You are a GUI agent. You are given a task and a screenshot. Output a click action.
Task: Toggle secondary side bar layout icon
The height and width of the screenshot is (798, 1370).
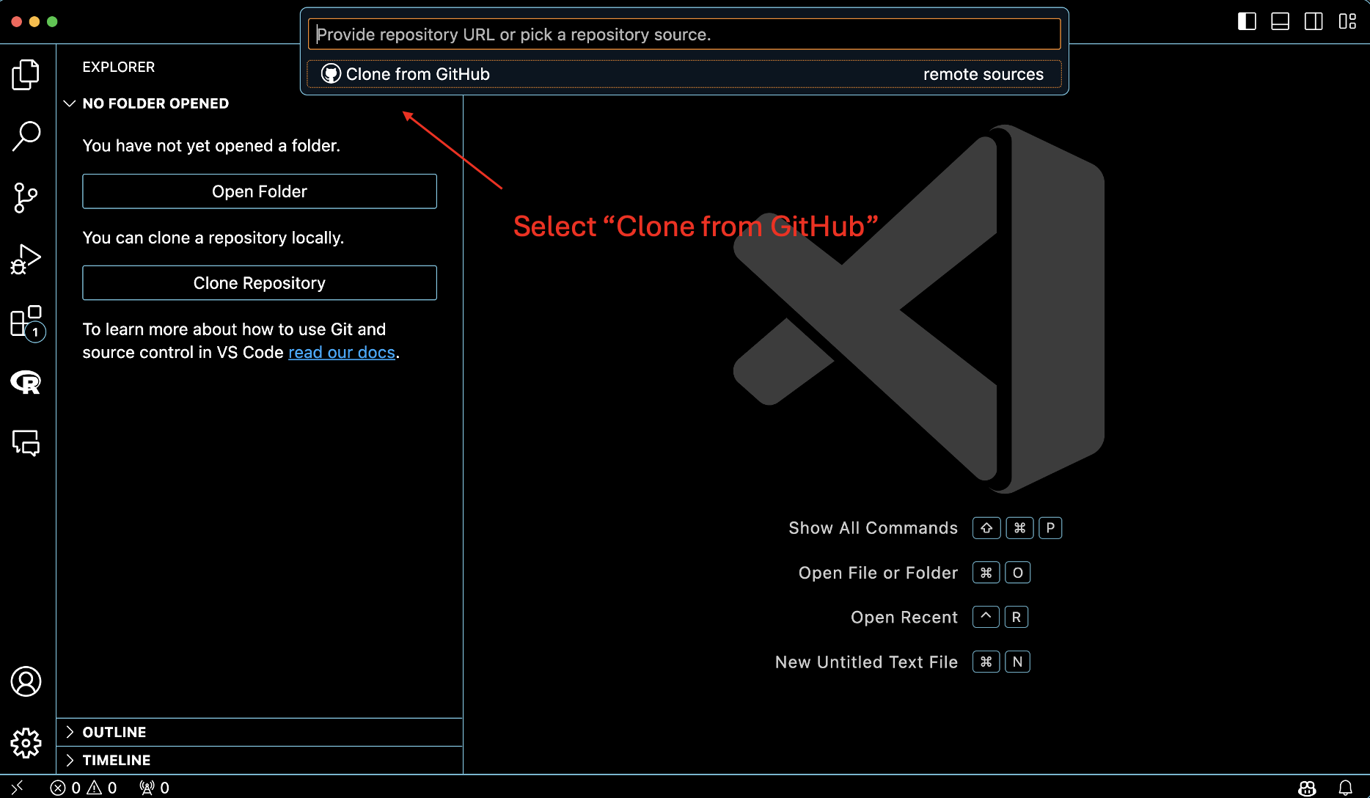(1314, 21)
